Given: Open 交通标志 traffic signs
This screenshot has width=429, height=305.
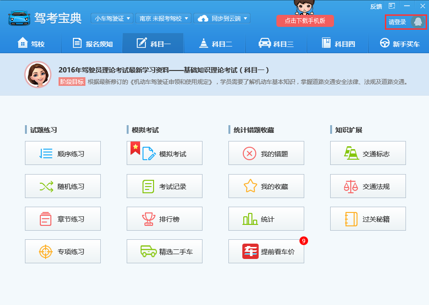Looking at the screenshot, I should pos(368,153).
